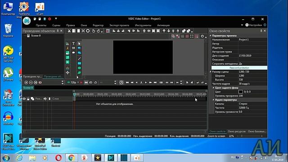
Task: Select the Scene 0 timeline tab
Action: (x=28, y=88)
